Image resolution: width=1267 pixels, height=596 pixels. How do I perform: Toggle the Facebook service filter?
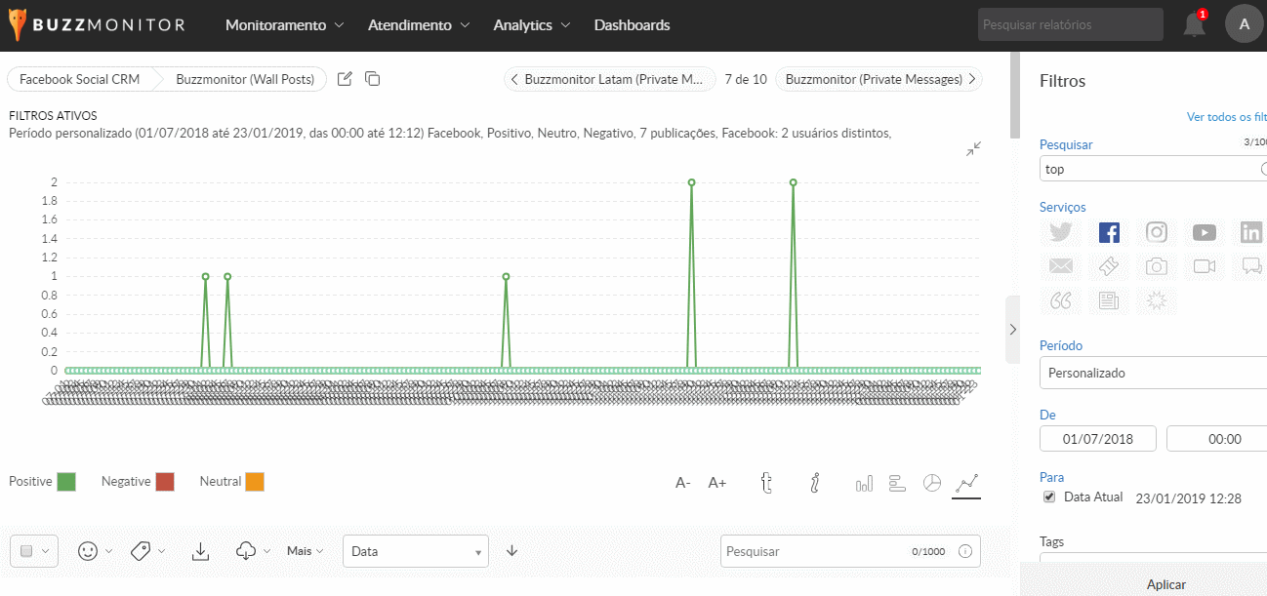pos(1109,232)
